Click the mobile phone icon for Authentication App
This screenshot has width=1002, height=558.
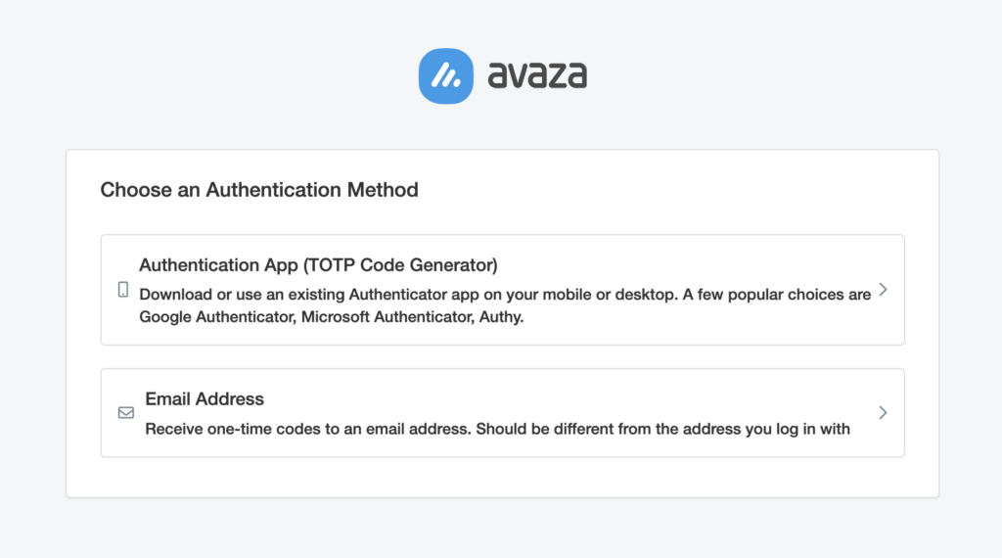click(x=123, y=290)
